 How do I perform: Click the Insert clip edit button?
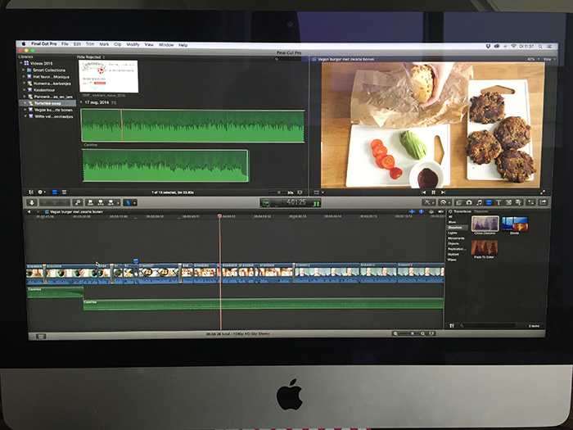point(101,202)
